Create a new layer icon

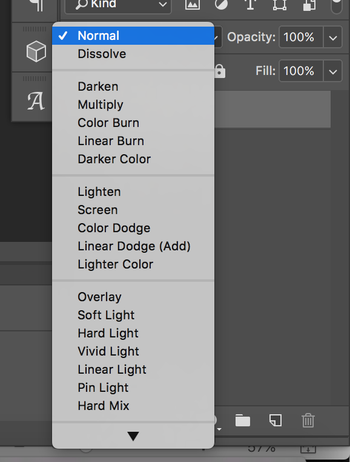[x=276, y=420]
